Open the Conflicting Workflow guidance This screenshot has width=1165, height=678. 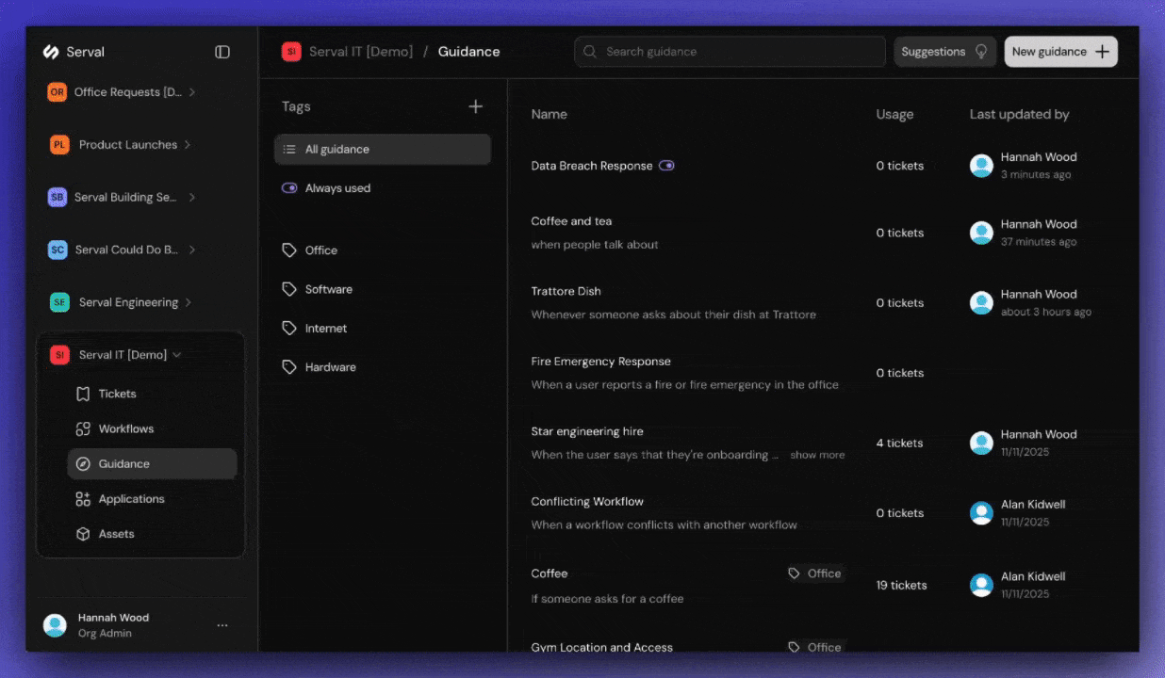click(x=587, y=502)
